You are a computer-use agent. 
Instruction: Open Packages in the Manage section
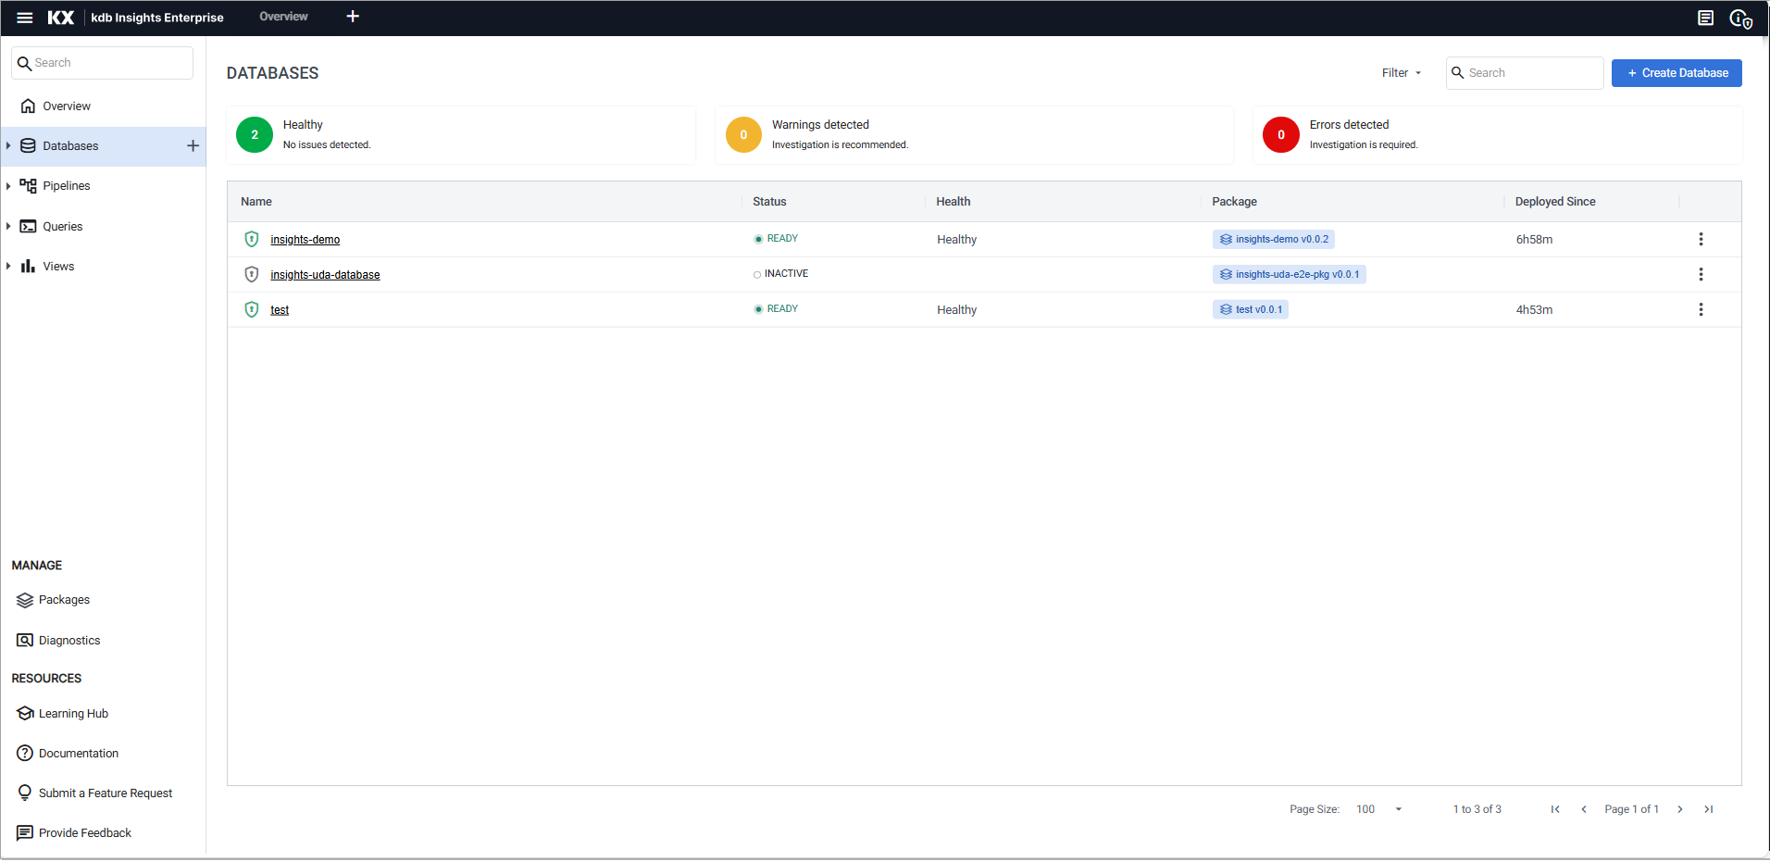[64, 600]
